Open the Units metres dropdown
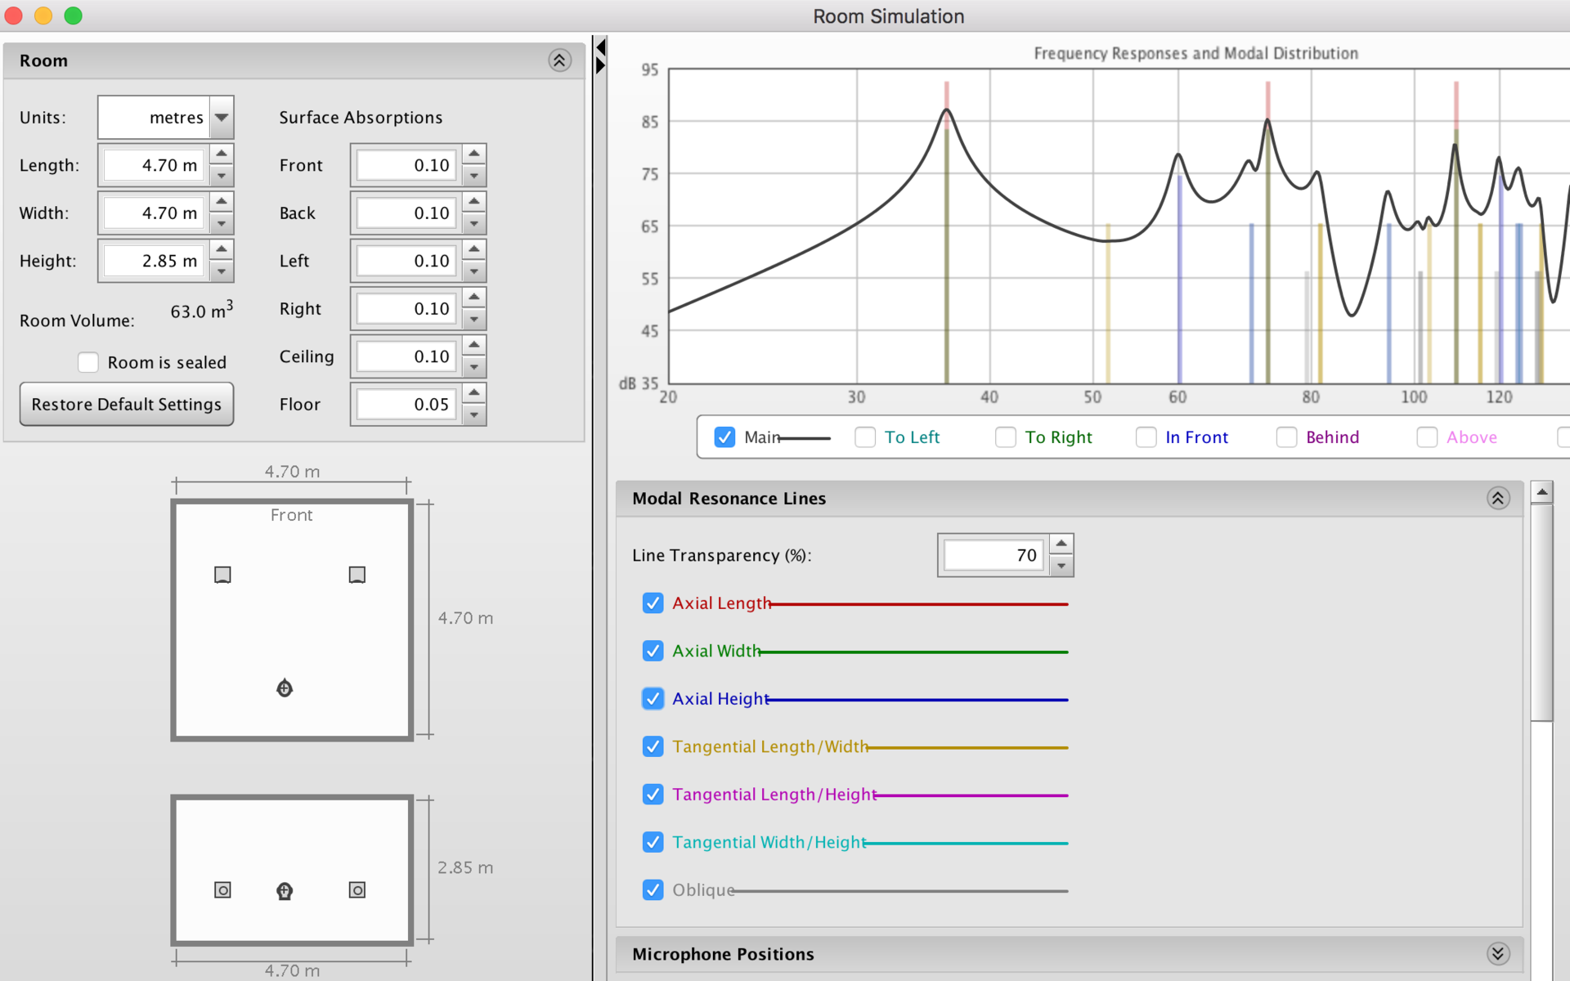Image resolution: width=1570 pixels, height=981 pixels. click(222, 118)
